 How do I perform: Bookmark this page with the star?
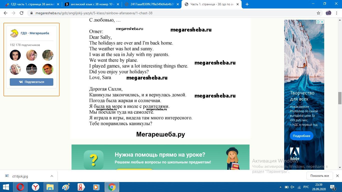(x=318, y=13)
